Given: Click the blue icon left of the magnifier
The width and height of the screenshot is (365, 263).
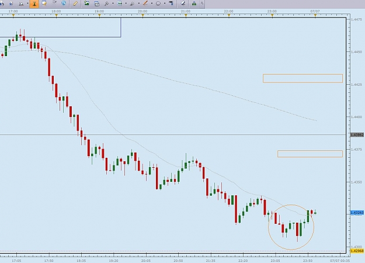Looking at the screenshot, I should (x=11, y=4).
